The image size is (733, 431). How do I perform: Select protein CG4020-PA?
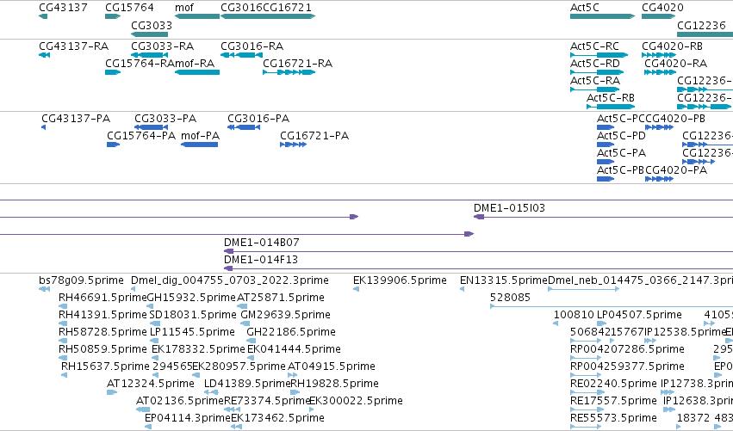pos(659,179)
